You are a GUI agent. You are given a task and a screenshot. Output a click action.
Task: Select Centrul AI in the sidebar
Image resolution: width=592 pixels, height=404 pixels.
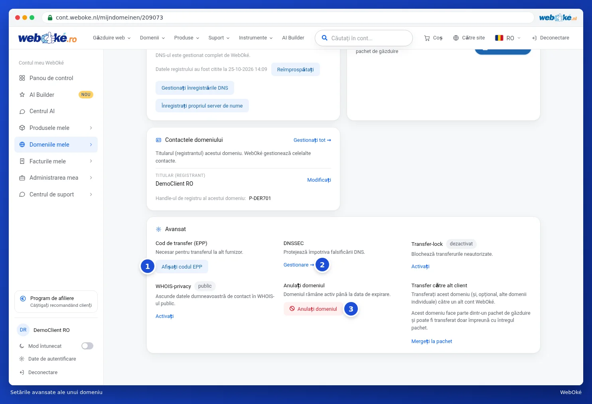coord(56,112)
